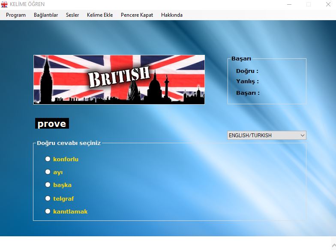
Task: Click the Başarı percentage label
Action: (x=248, y=93)
